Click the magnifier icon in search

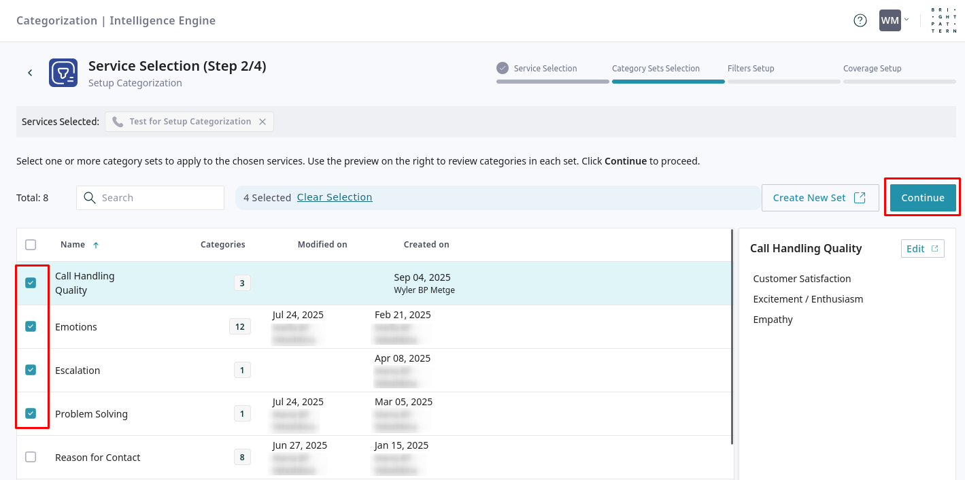tap(90, 198)
